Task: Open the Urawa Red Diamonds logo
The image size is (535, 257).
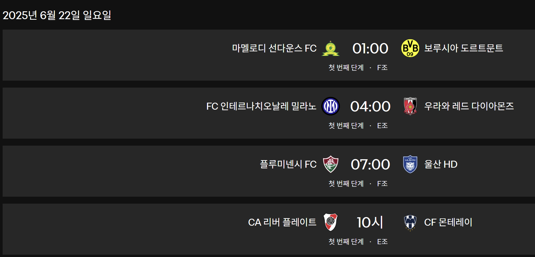Action: [x=409, y=106]
